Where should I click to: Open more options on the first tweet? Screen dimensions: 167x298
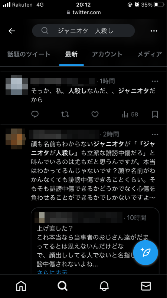tap(155, 81)
